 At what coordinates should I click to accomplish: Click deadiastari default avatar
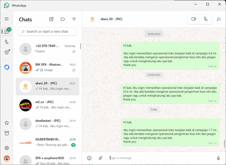point(25,124)
